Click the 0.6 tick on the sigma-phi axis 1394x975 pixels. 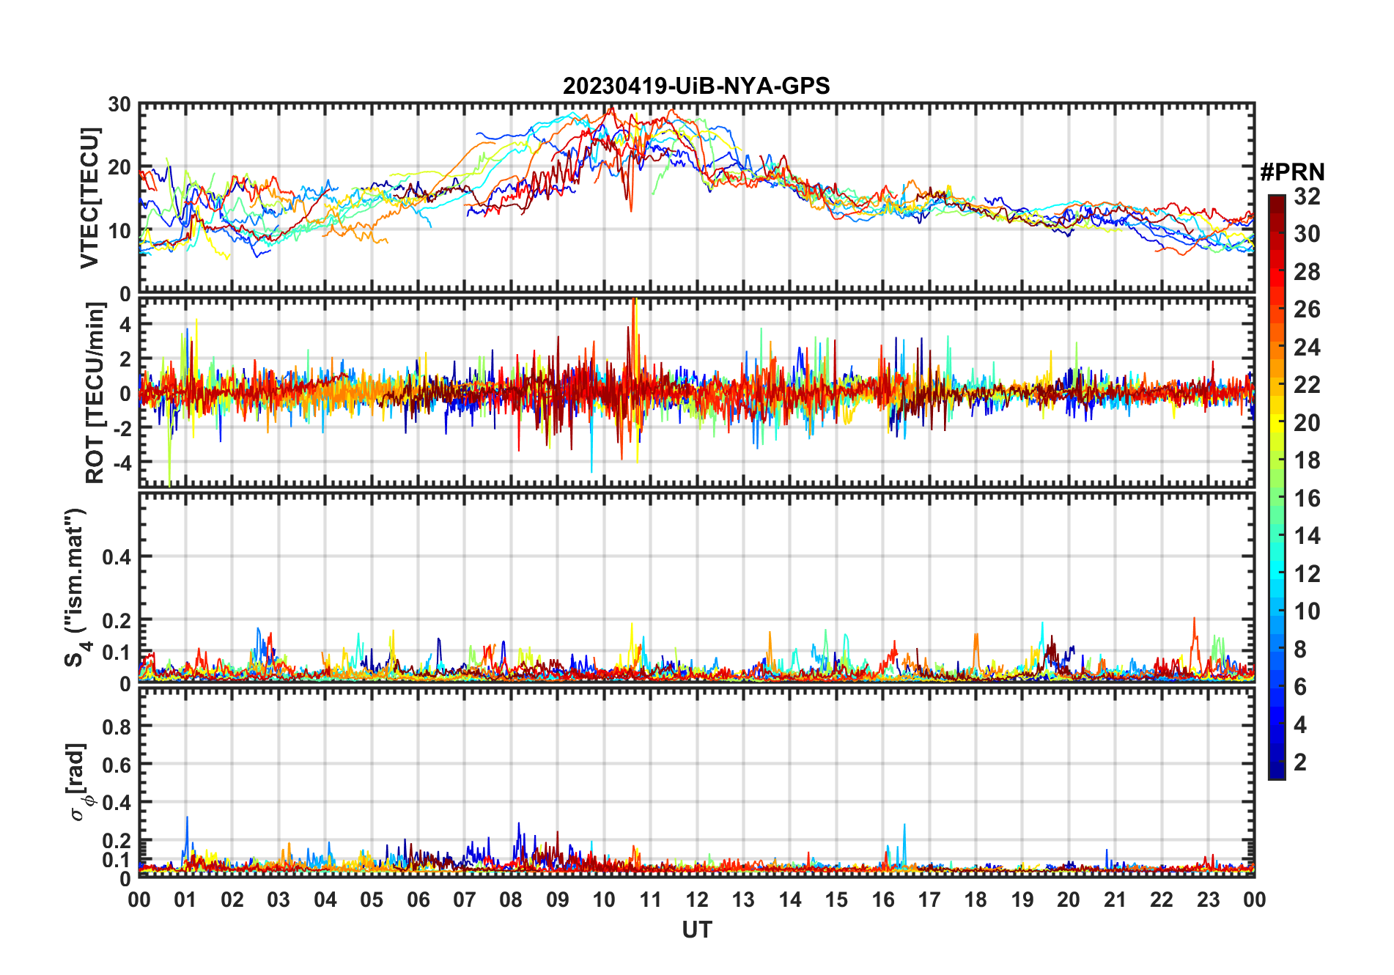click(x=117, y=765)
